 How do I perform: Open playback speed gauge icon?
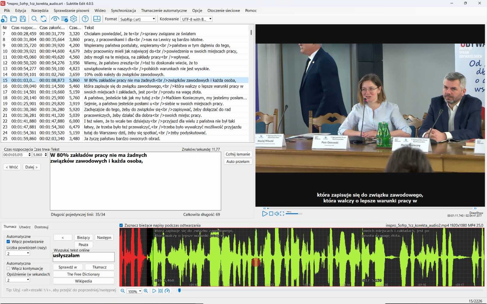[x=167, y=291]
